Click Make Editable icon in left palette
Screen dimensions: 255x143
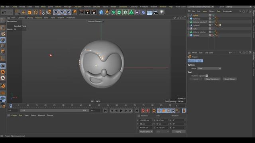click(3, 20)
